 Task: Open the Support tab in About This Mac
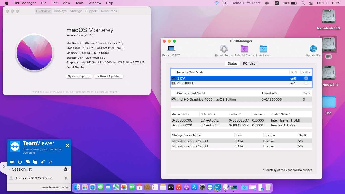tap(91, 11)
